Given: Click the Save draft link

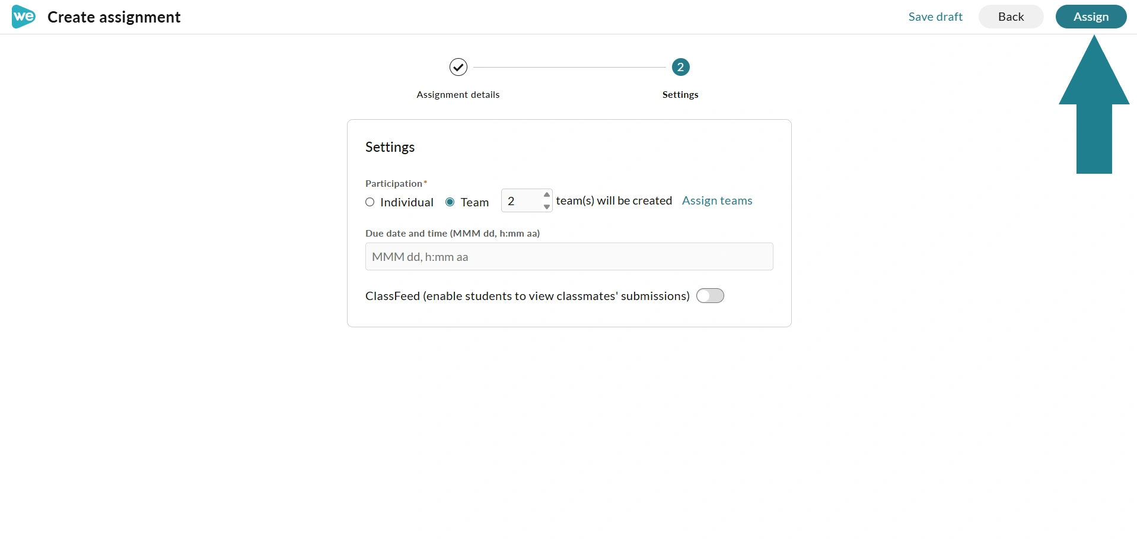Looking at the screenshot, I should point(935,17).
